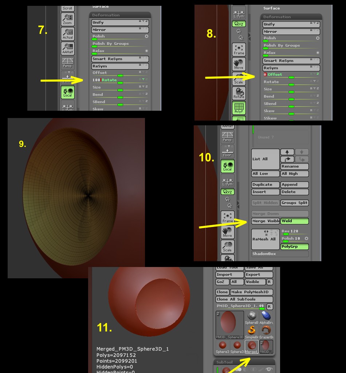Select the Rotate tool in panel 8

tap(239, 93)
